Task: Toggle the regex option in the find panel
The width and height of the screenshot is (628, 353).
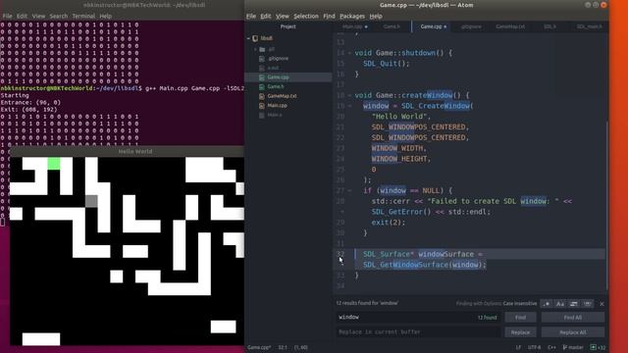Action: tap(547, 304)
